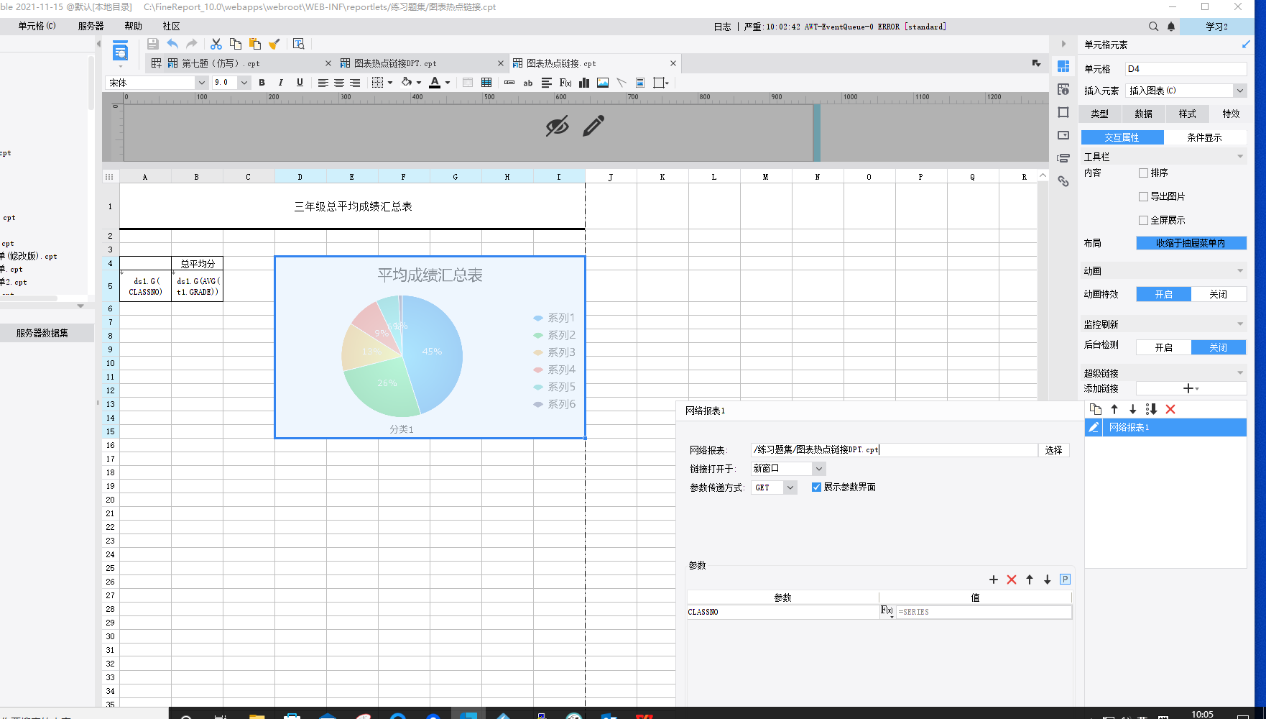Move hyperlink up in link list
The height and width of the screenshot is (719, 1266).
tap(1114, 409)
